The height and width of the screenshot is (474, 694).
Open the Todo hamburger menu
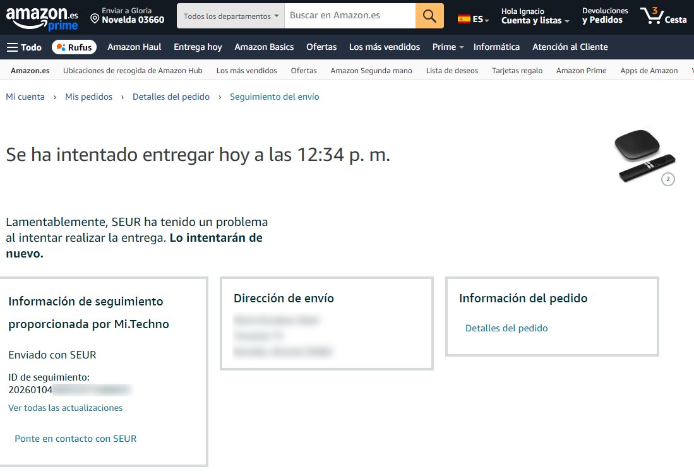(25, 47)
